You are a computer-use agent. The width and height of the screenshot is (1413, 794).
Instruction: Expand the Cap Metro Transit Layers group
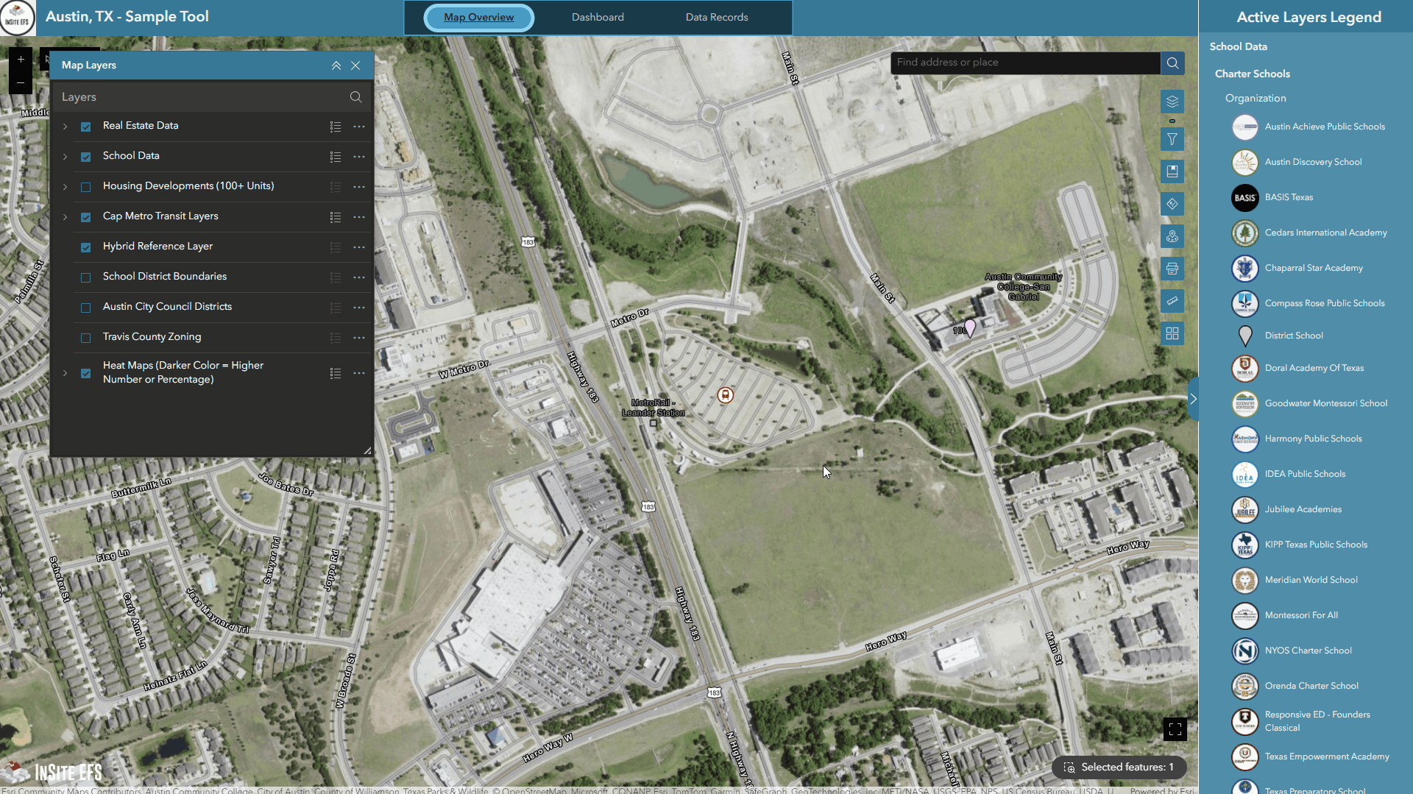tap(65, 217)
